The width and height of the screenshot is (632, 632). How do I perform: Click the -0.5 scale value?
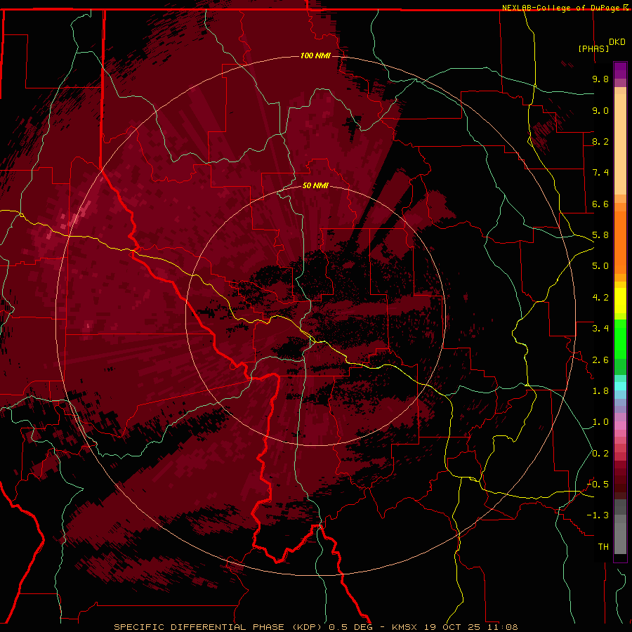(598, 485)
